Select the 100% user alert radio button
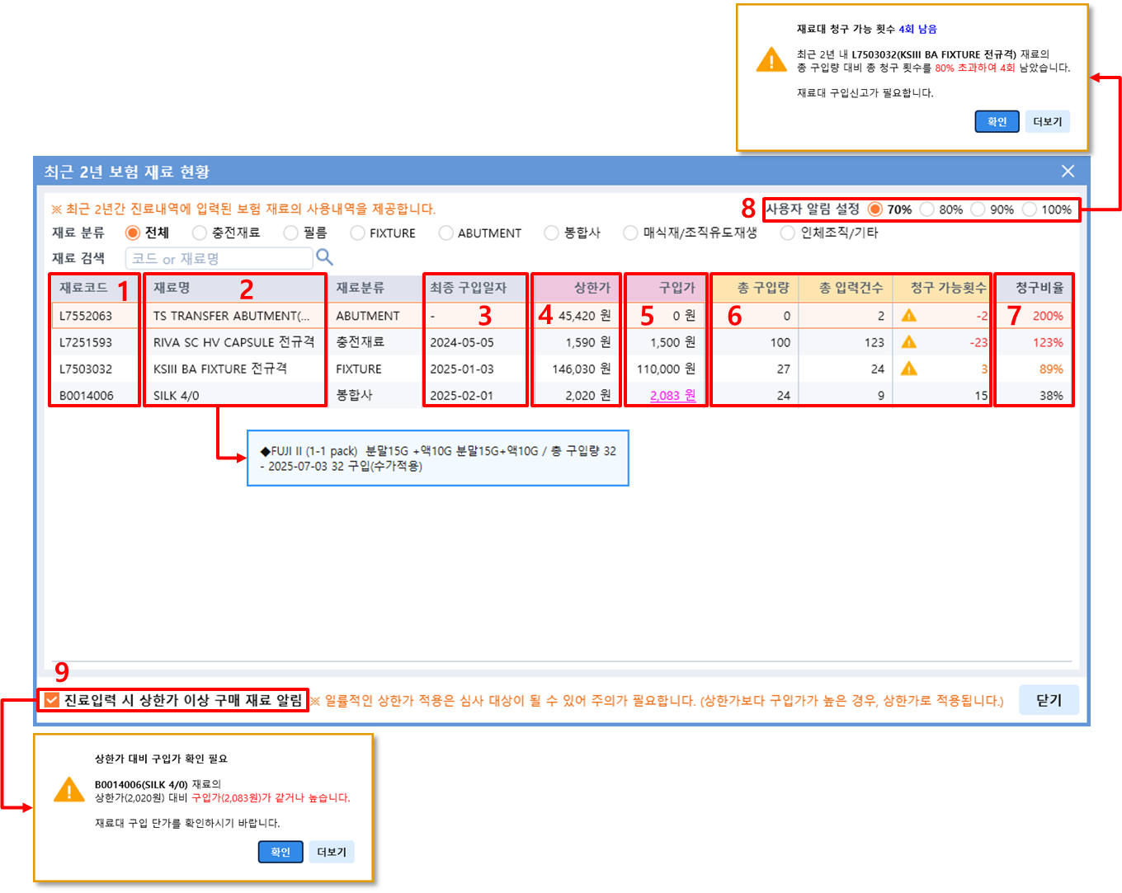The width and height of the screenshot is (1122, 893). coord(1030,209)
